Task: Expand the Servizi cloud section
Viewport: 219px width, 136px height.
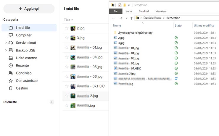Action: (x=6, y=43)
